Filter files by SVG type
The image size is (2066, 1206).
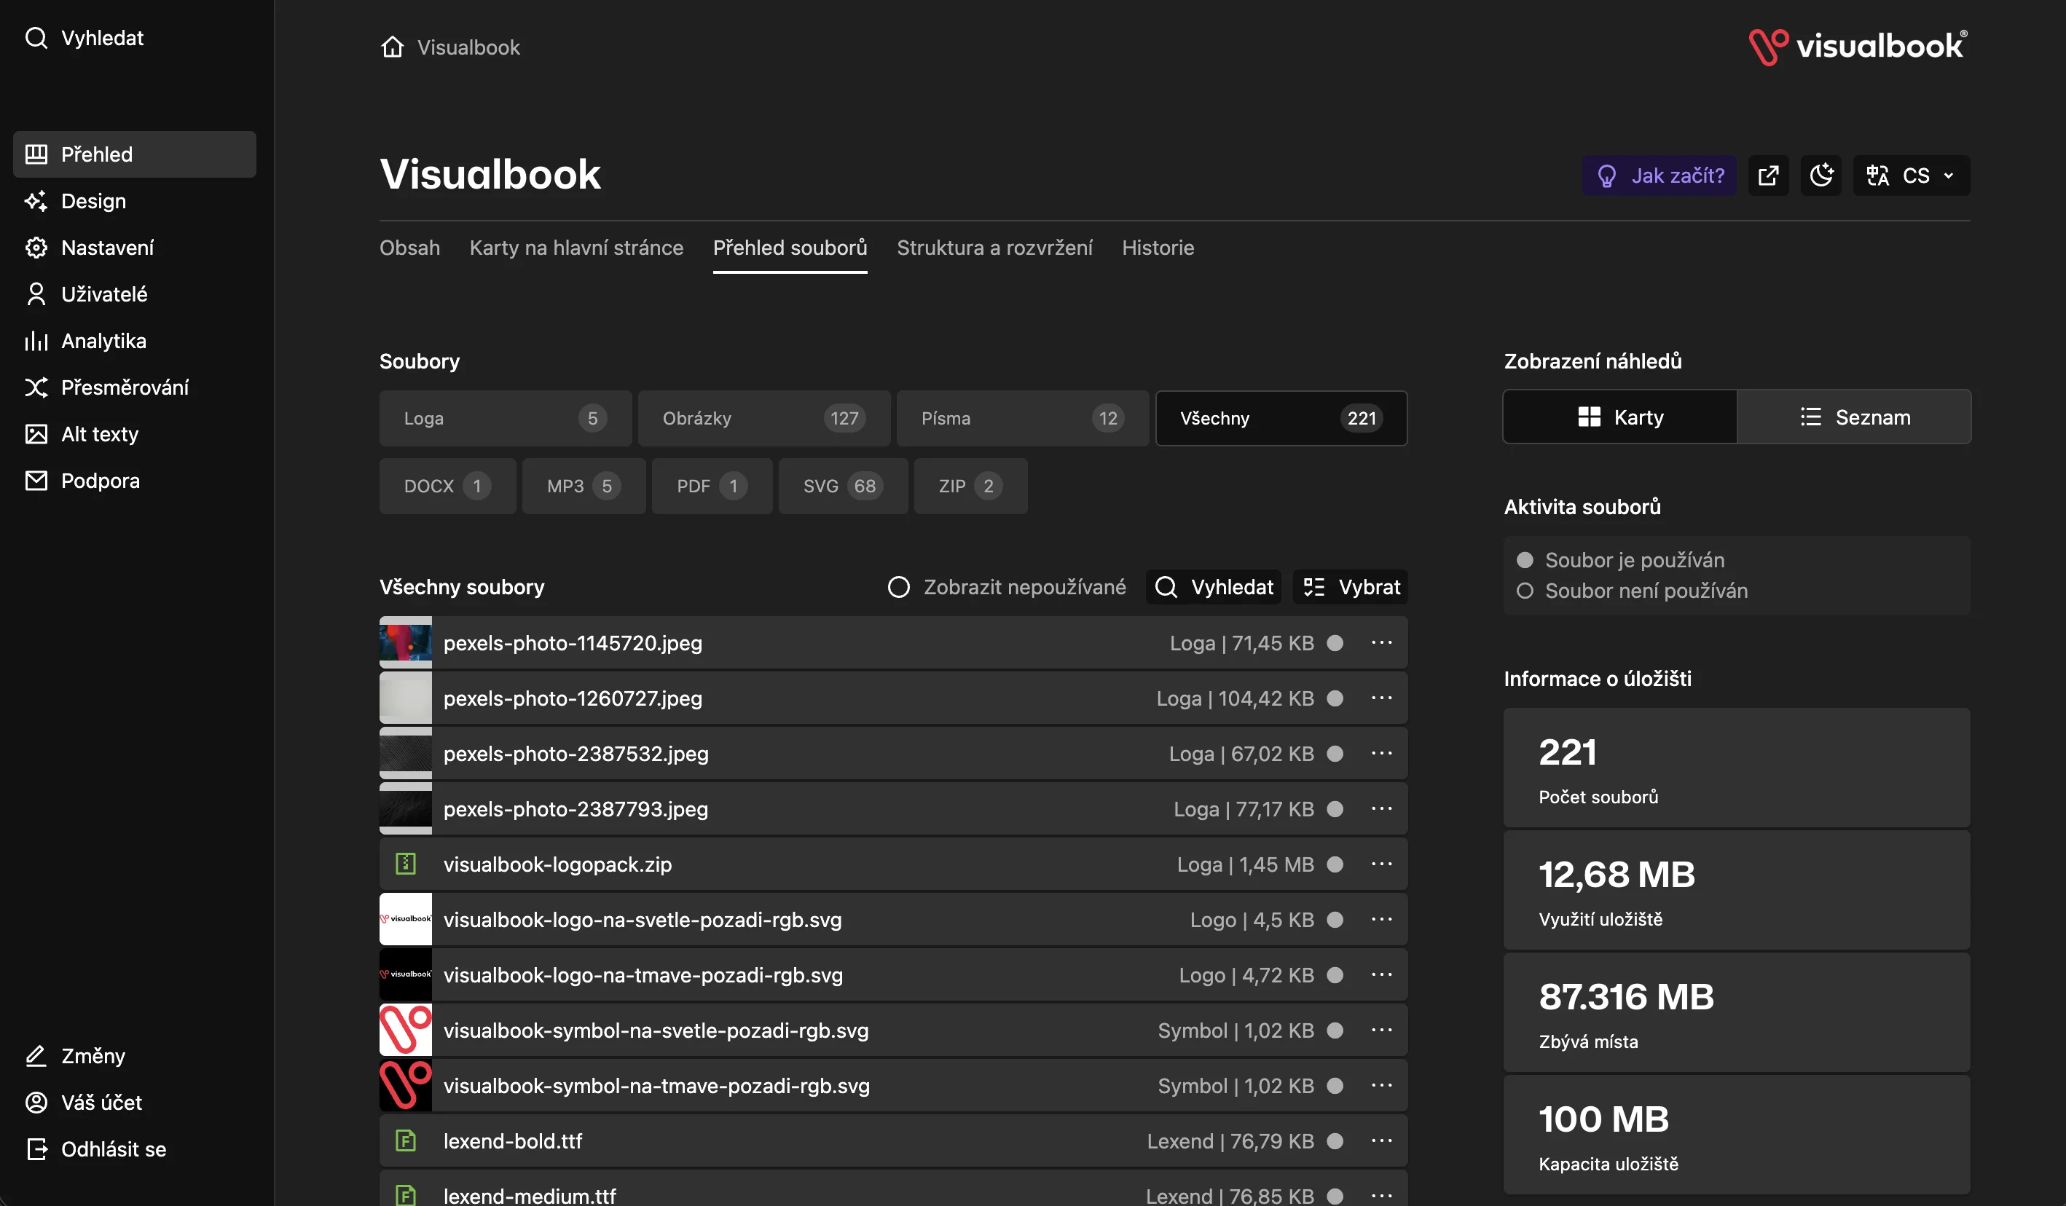click(843, 486)
